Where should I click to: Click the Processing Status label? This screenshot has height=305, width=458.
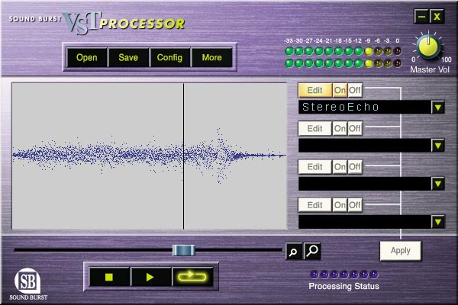(343, 286)
